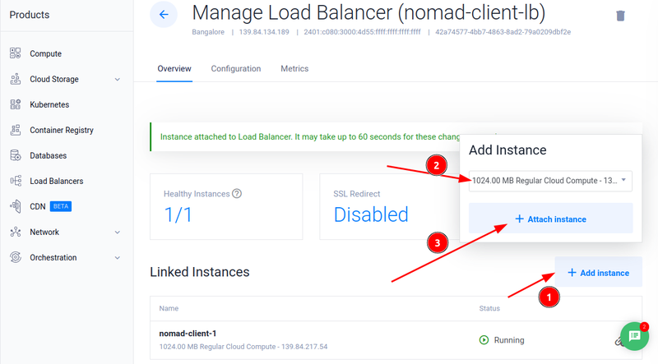Click the Name column header
The height and width of the screenshot is (364, 658).
pos(169,308)
